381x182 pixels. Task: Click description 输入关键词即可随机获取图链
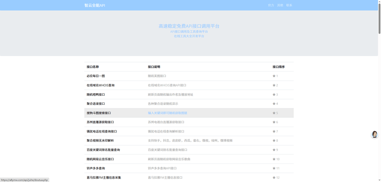click(168, 113)
